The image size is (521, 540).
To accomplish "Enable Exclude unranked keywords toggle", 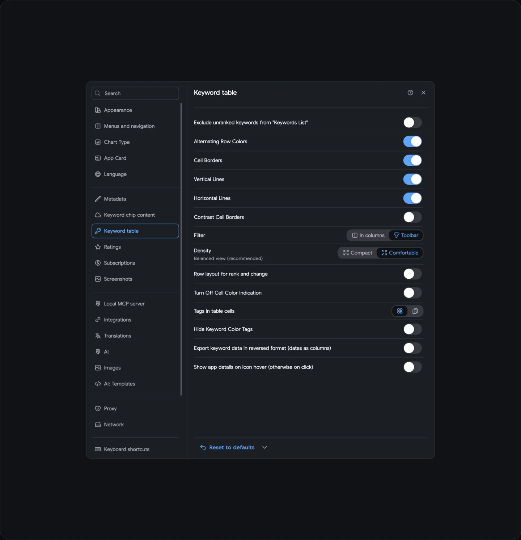I will coord(412,122).
